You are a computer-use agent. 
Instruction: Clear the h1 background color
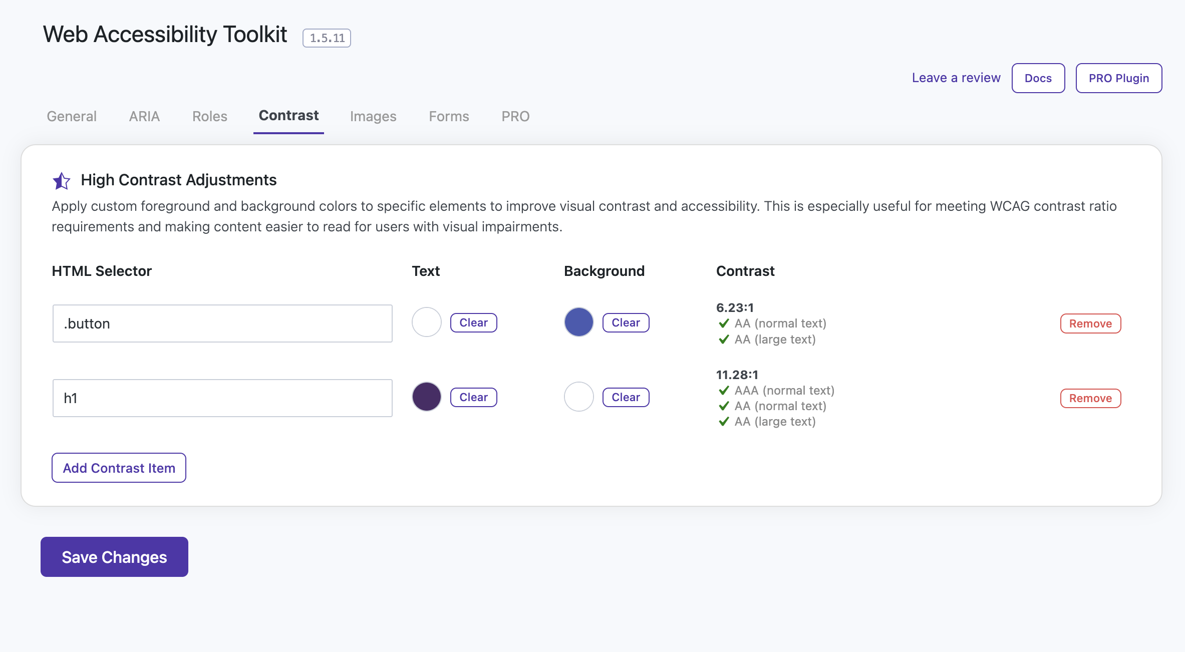coord(626,397)
